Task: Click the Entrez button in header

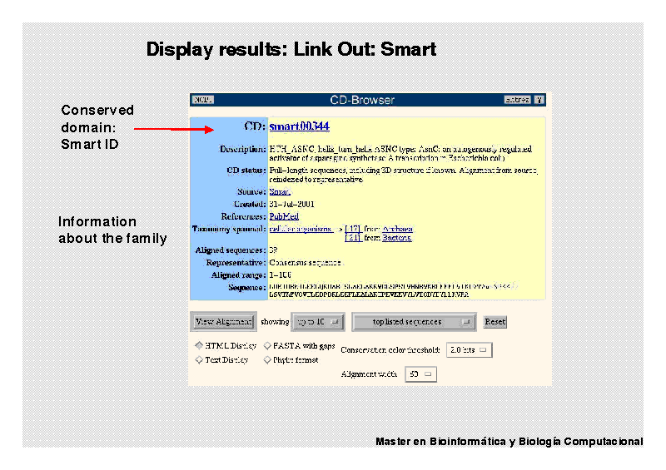Action: tap(517, 100)
